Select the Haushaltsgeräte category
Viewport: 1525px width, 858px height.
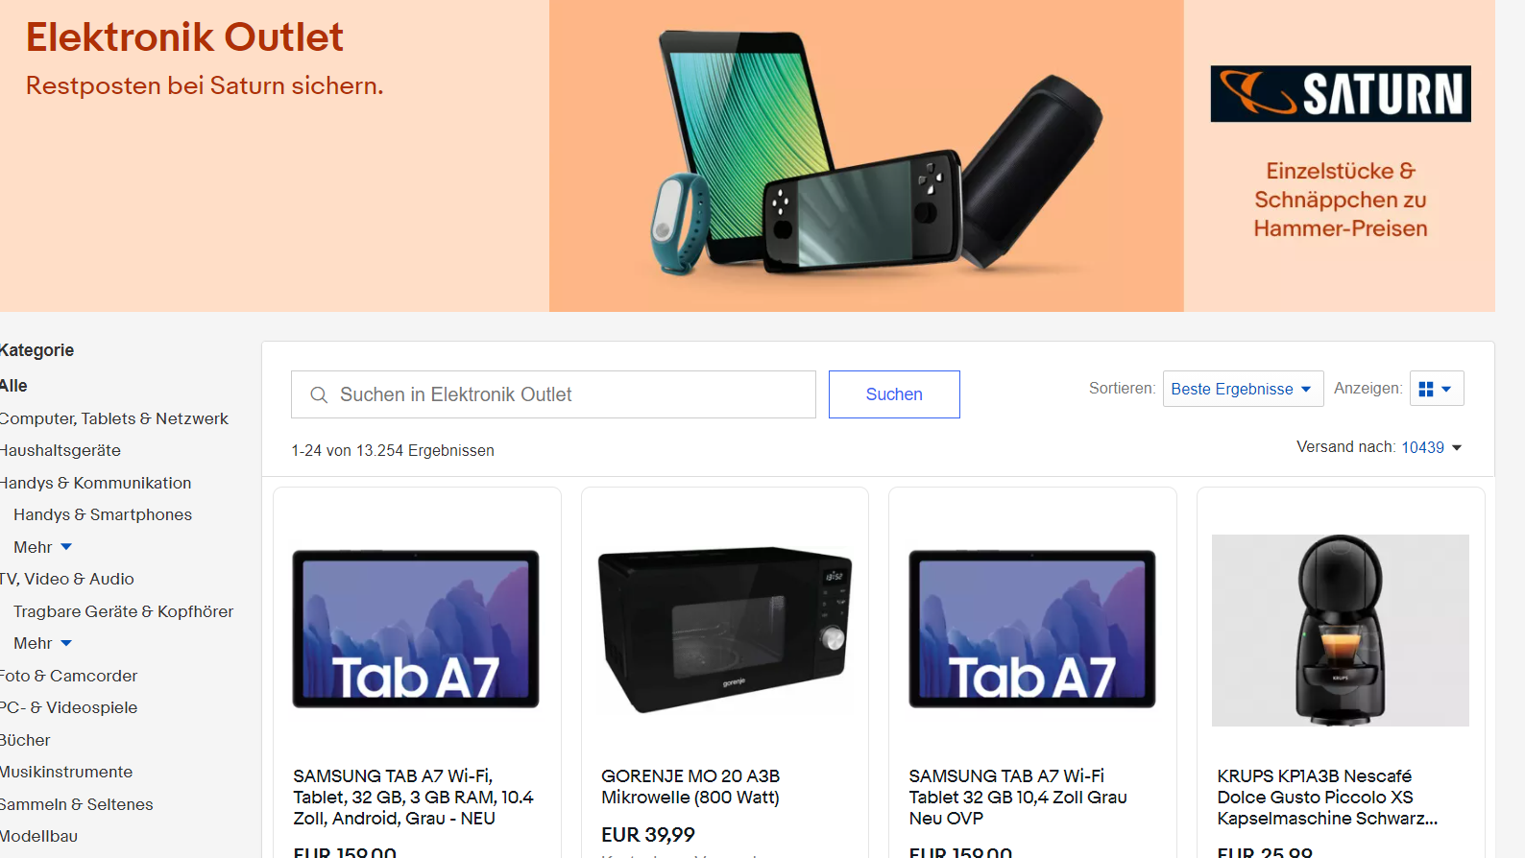60,450
